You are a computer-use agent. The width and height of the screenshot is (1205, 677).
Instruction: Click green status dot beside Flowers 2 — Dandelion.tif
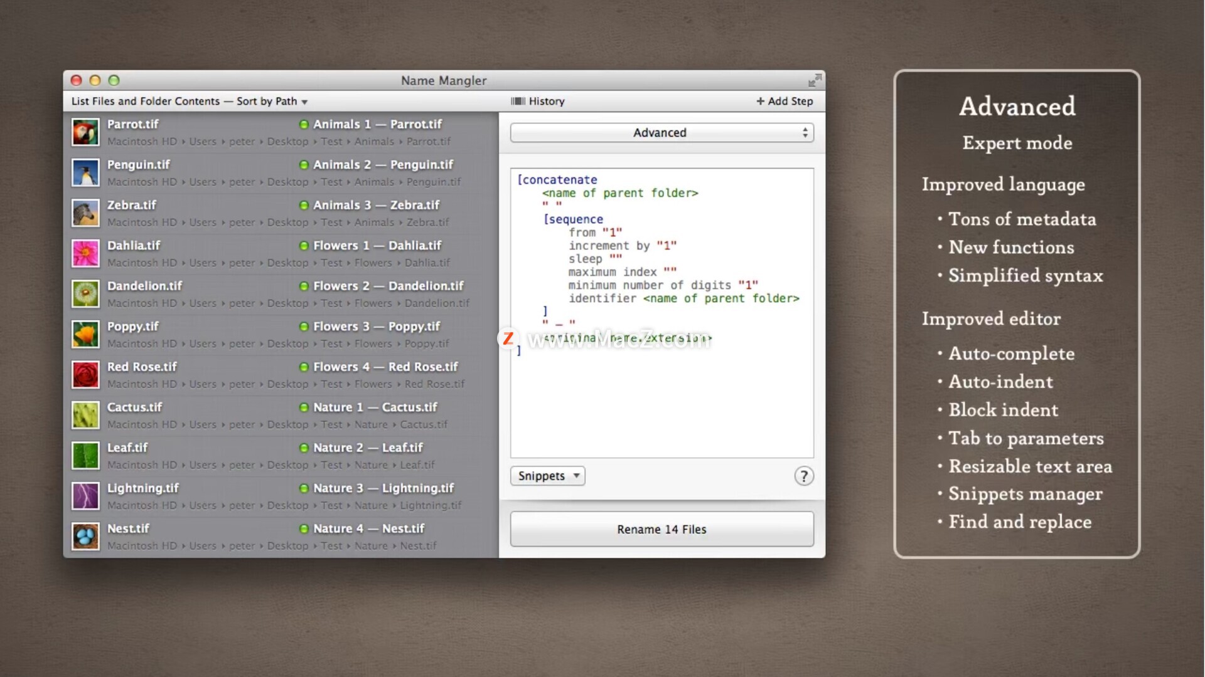(x=304, y=286)
